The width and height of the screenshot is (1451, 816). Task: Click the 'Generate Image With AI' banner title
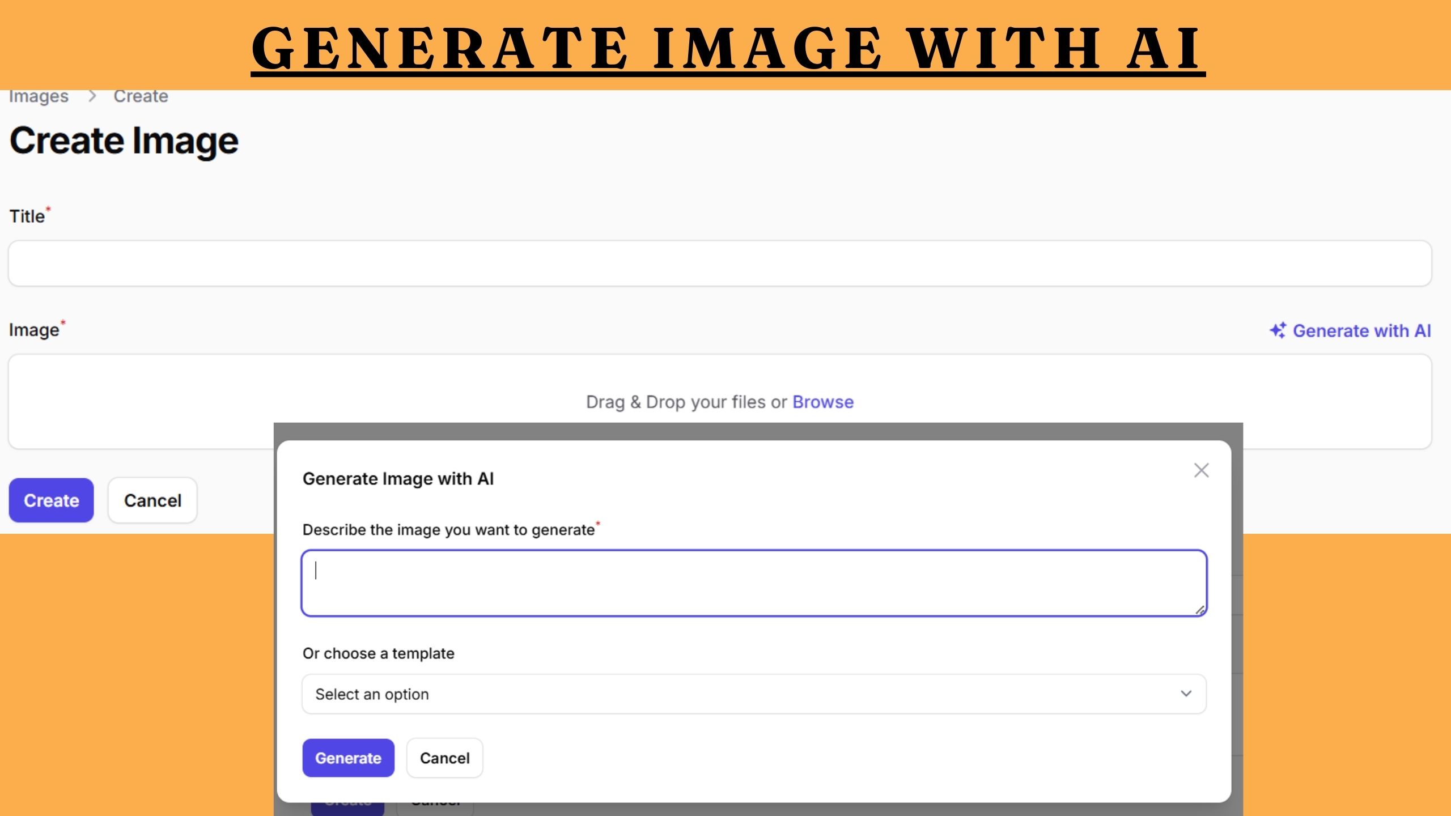click(728, 48)
